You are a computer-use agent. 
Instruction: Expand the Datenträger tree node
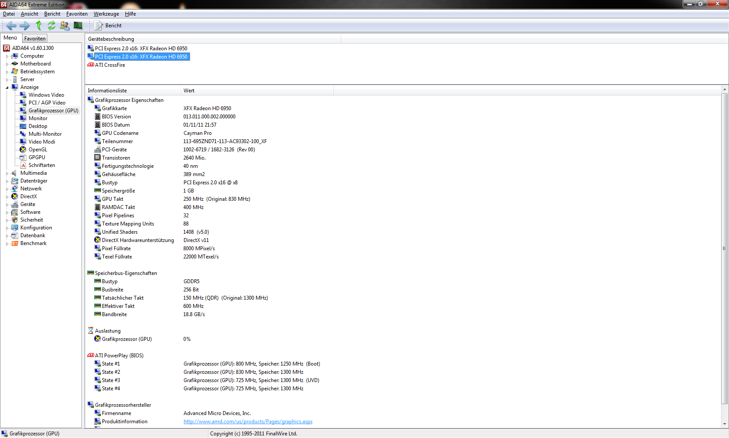tap(7, 181)
